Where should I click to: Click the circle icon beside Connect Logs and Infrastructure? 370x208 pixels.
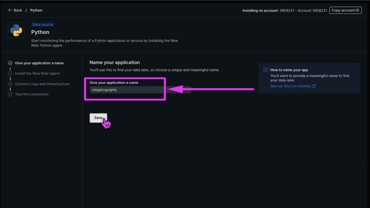click(10, 84)
